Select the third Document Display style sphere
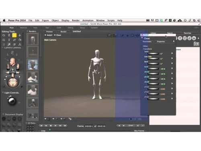201x151 pixels. tap(14, 119)
